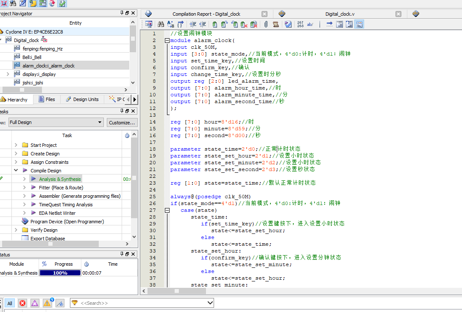Image resolution: width=462 pixels, height=312 pixels.
Task: Switch to the Hierarchy tab
Action: 14,99
